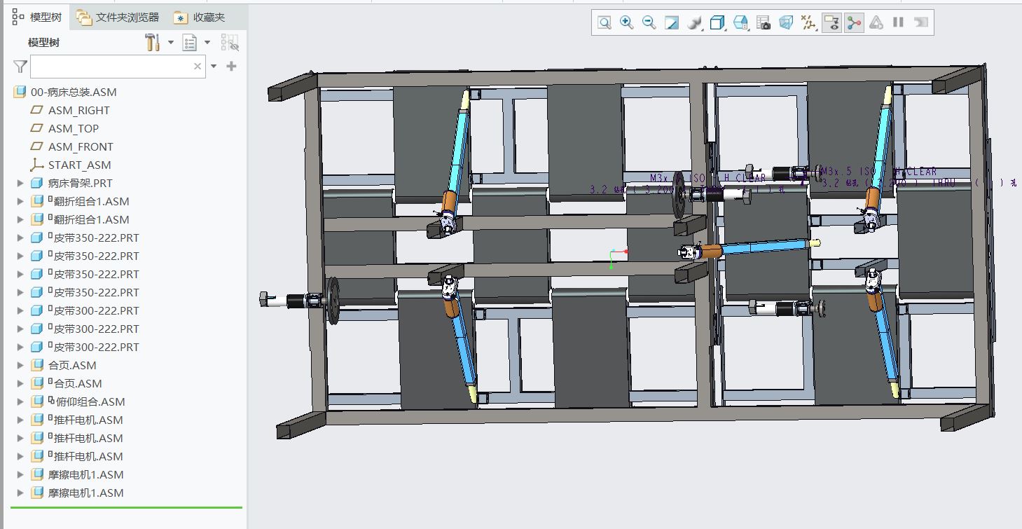Click the table-with-camera toolbar icon
The height and width of the screenshot is (529, 1022).
point(764,23)
